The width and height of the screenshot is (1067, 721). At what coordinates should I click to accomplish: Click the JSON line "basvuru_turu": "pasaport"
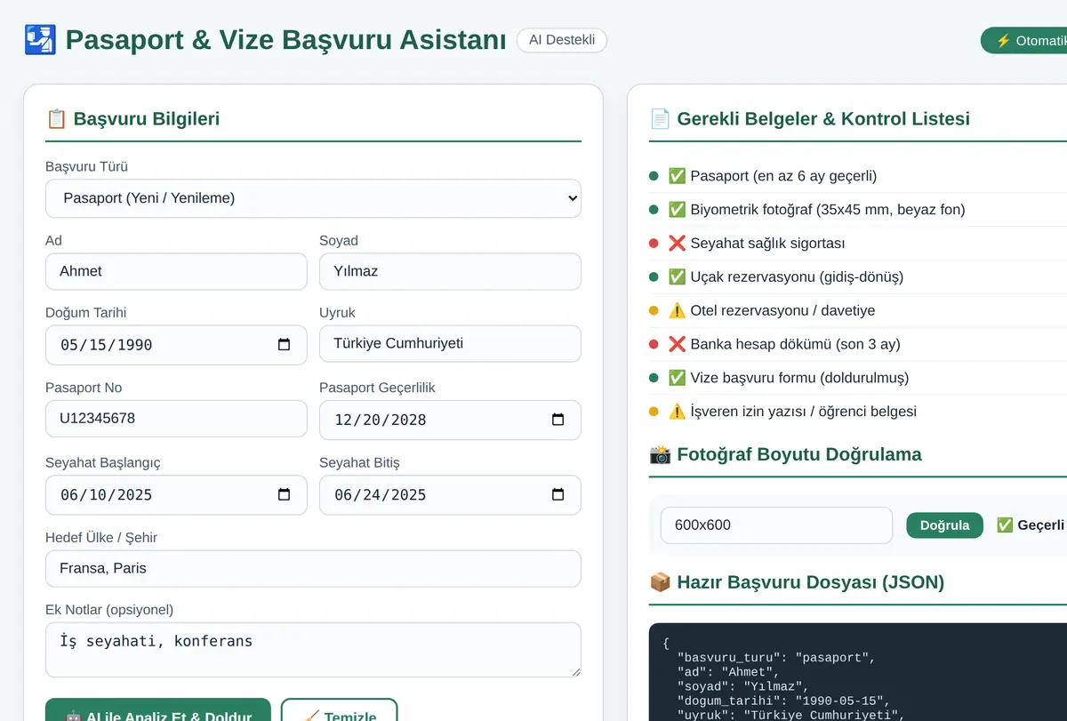(776, 658)
